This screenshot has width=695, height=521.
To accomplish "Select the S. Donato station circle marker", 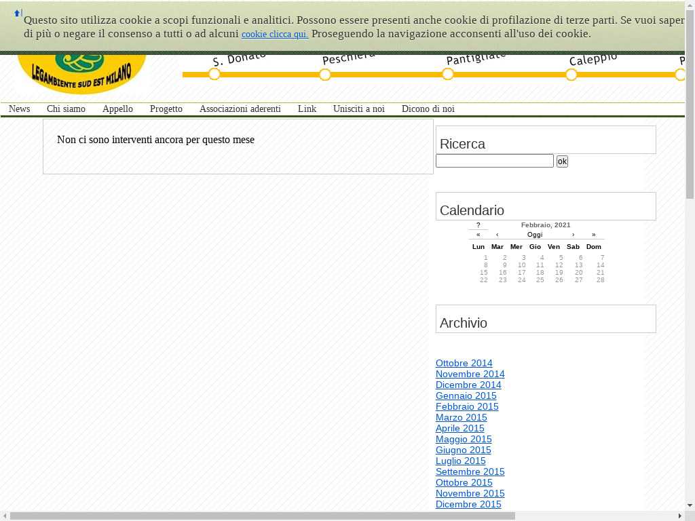I will [x=214, y=75].
